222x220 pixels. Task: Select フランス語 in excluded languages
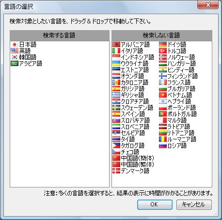click(x=175, y=83)
